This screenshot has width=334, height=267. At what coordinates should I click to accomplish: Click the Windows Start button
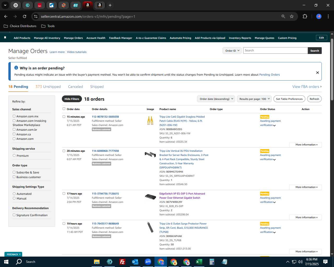pyautogui.click(x=6, y=262)
